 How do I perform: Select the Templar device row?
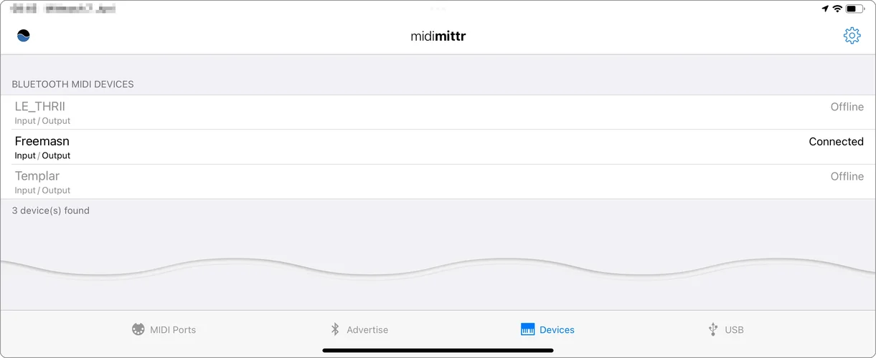coord(37,176)
